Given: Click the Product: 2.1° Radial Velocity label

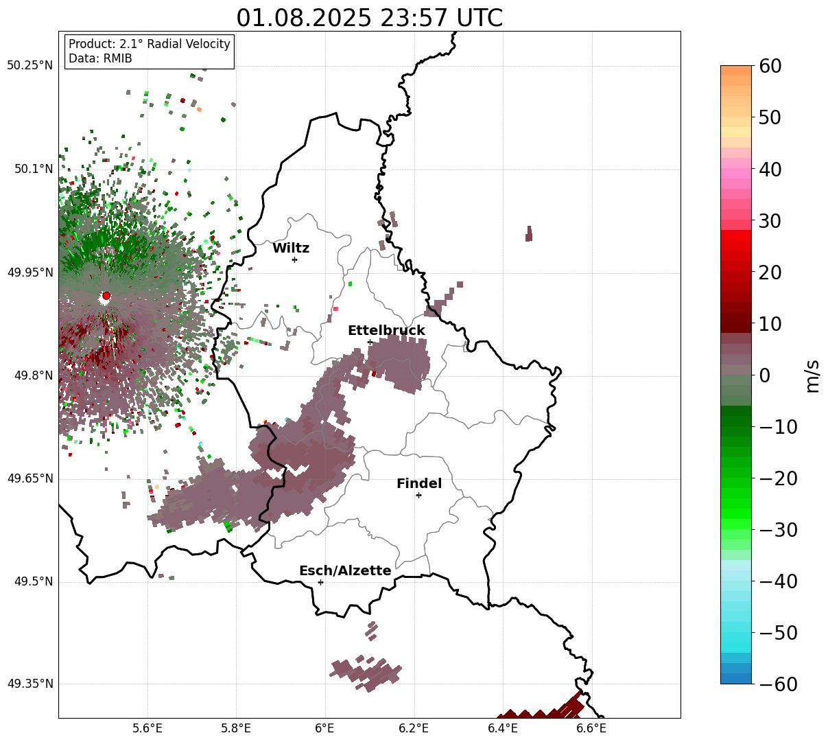Looking at the screenshot, I should (x=150, y=44).
